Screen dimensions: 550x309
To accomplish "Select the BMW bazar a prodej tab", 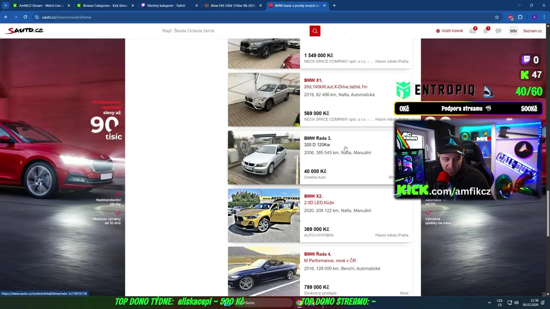I will tap(296, 6).
